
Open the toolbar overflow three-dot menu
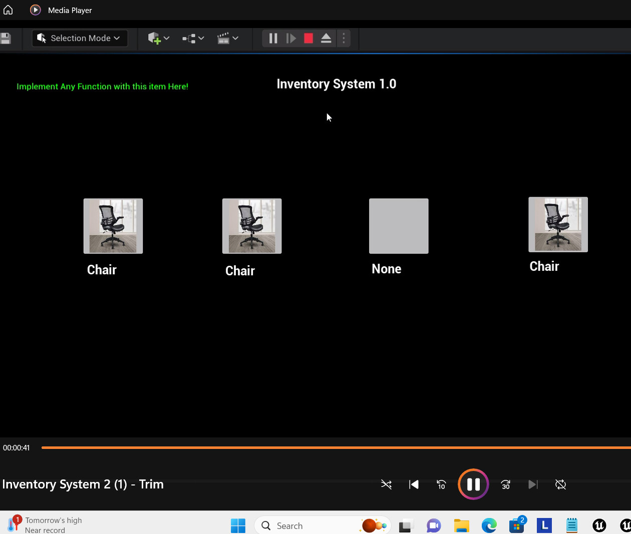click(344, 38)
